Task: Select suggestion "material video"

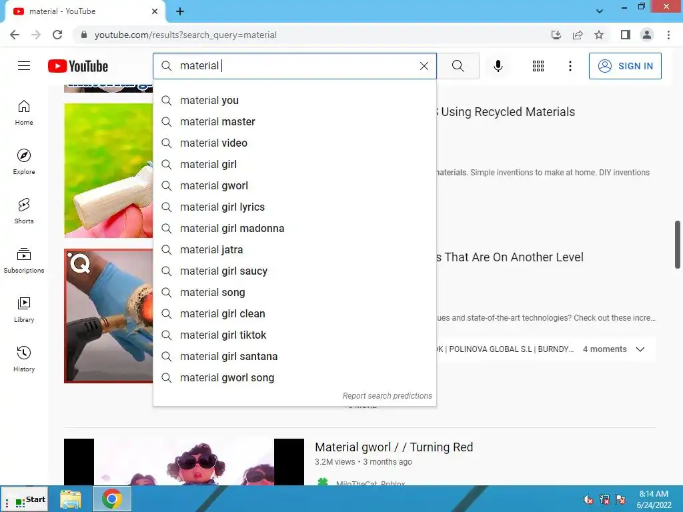Action: pyautogui.click(x=294, y=143)
